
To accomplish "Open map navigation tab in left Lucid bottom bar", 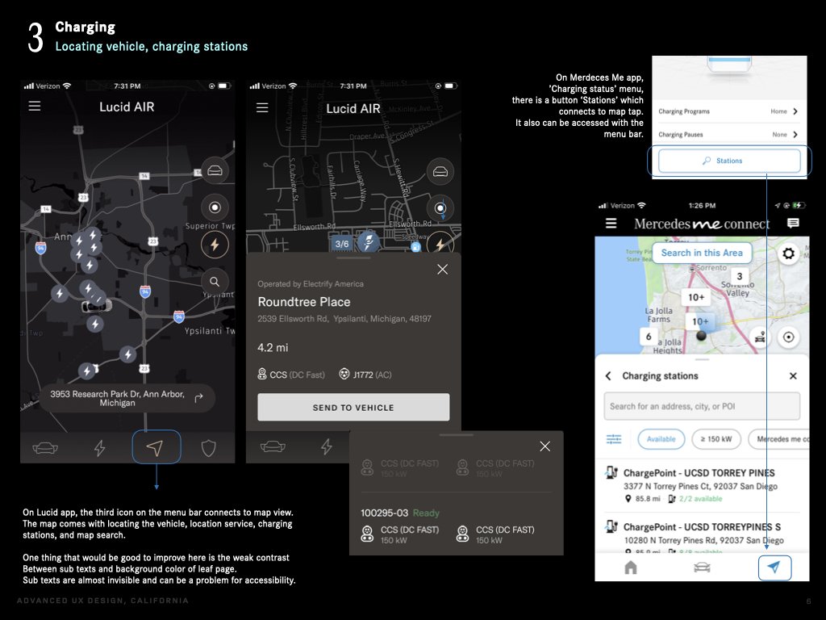I will pyautogui.click(x=156, y=447).
